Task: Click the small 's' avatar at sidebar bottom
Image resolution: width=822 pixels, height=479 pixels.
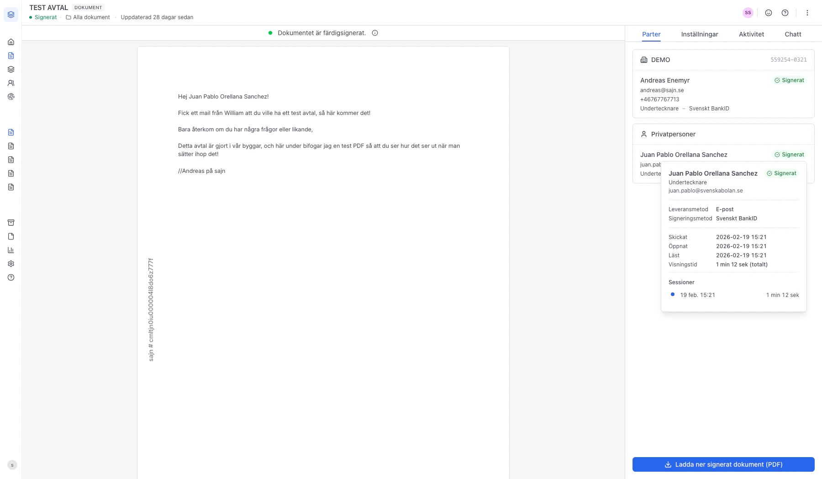Action: coord(12,465)
